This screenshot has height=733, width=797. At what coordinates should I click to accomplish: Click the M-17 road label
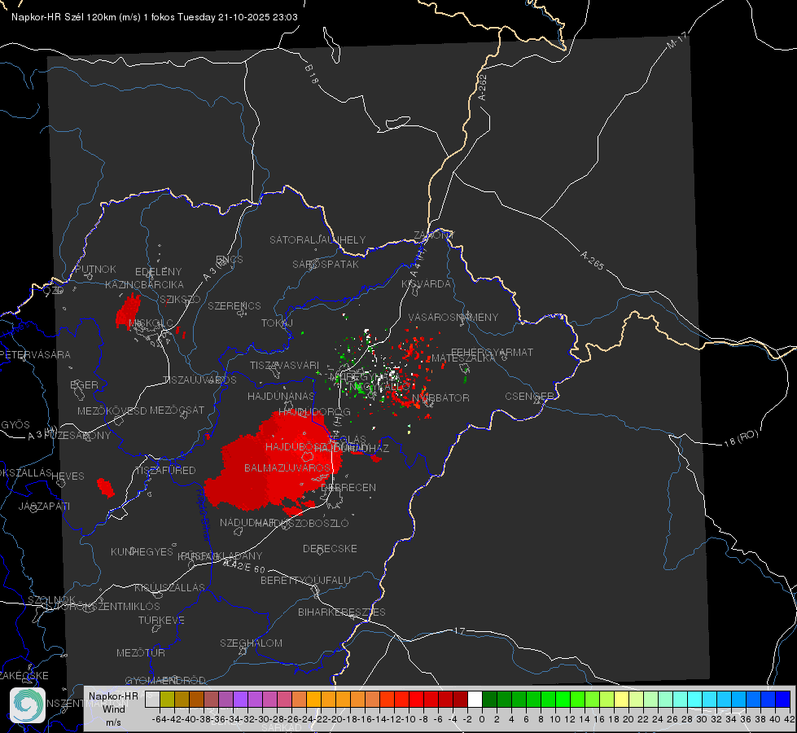(x=677, y=41)
